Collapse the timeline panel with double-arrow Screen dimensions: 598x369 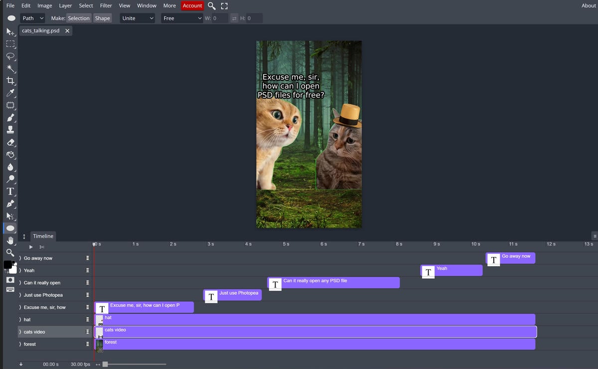(24, 237)
